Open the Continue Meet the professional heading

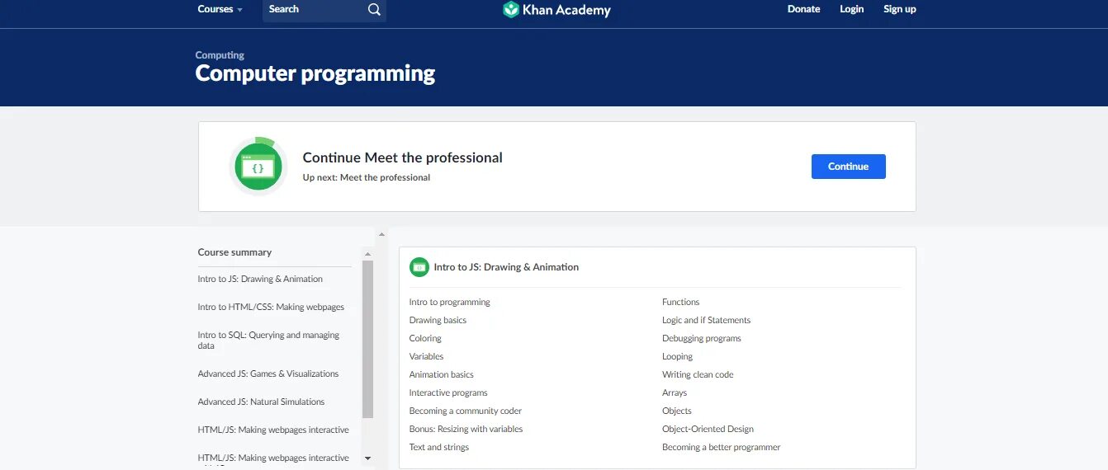pos(402,157)
